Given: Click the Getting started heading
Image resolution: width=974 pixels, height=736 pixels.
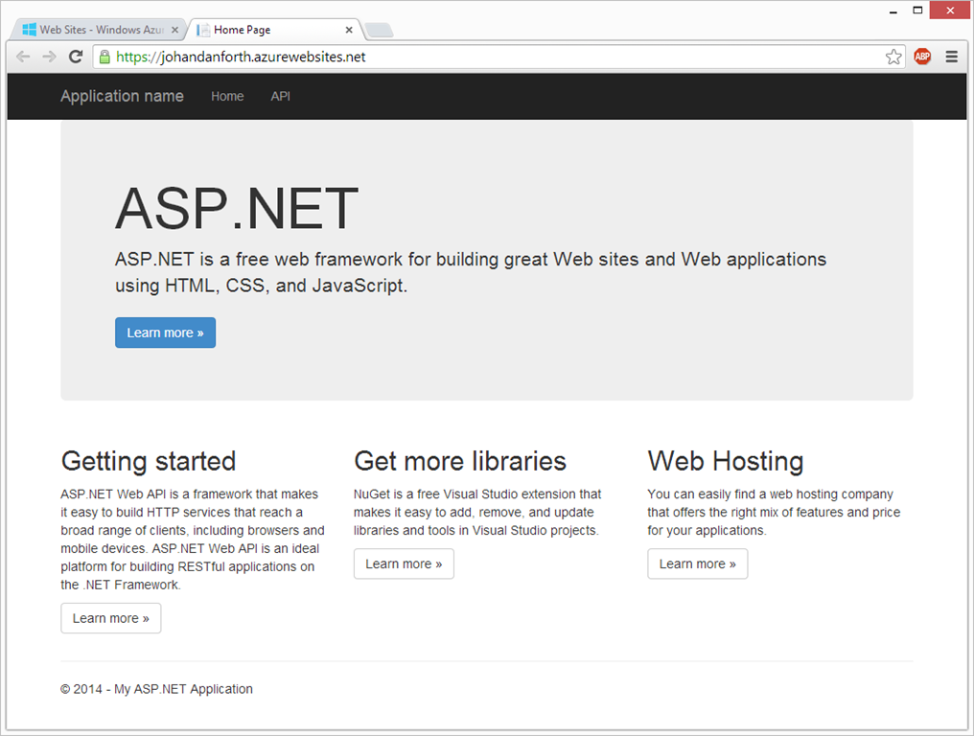Looking at the screenshot, I should click(x=149, y=462).
